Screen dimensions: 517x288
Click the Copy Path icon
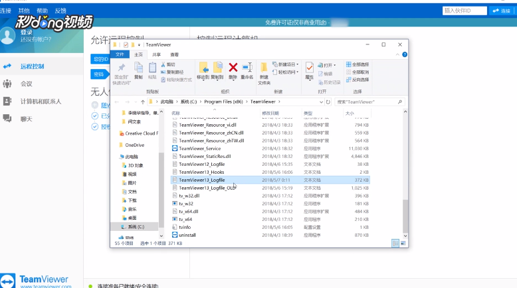163,72
